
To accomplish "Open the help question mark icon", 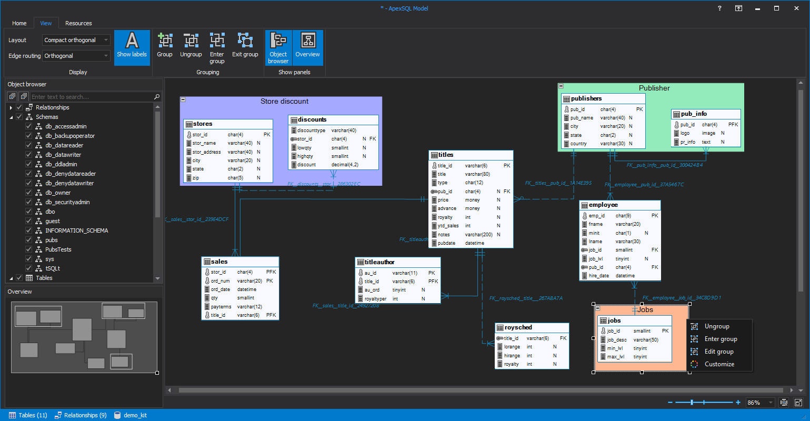I will [x=719, y=8].
